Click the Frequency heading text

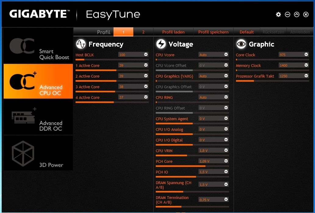pos(106,44)
